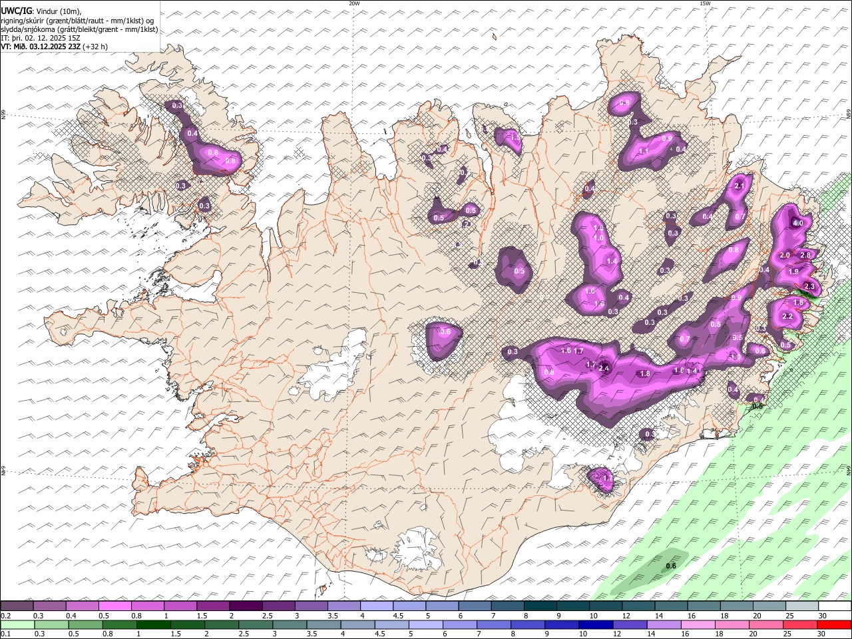Click the 2.3 precipitation value on the map

[x=809, y=286]
